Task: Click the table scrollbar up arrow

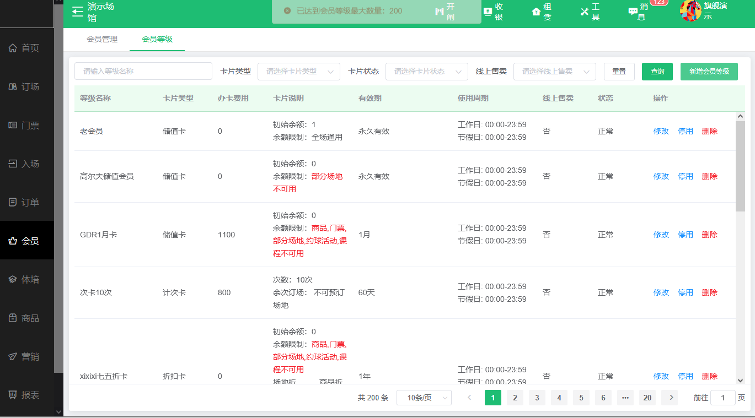Action: point(740,116)
